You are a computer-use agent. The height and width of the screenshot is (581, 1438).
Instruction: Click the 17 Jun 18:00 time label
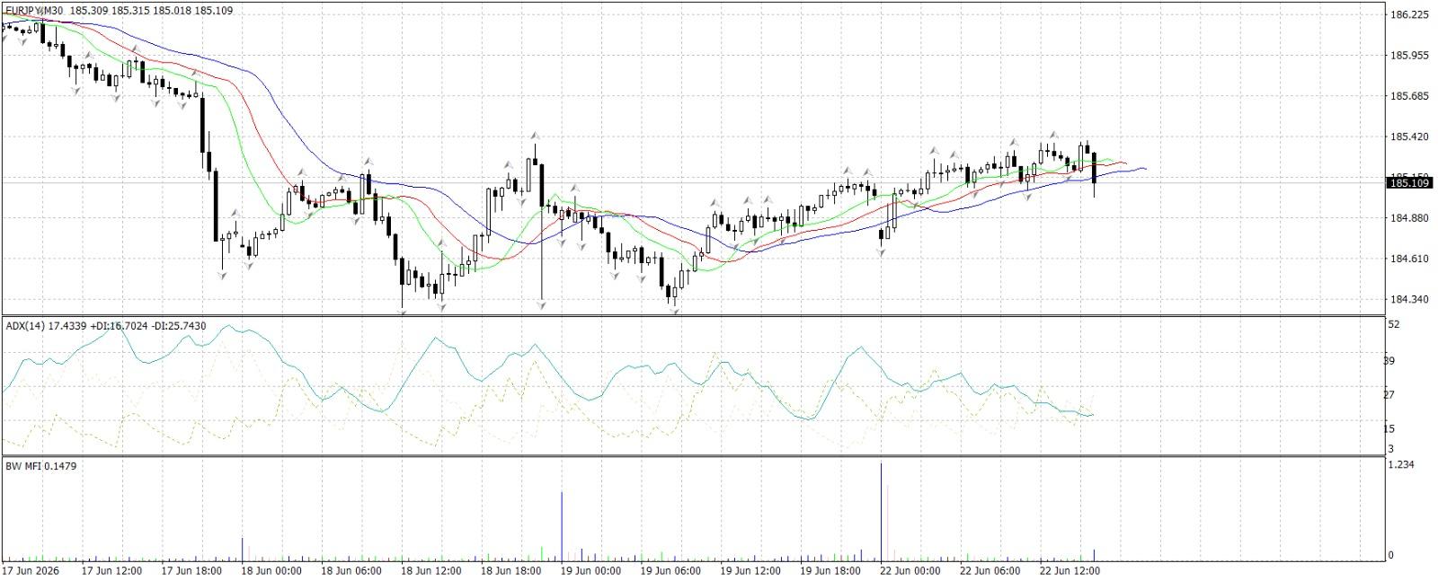191,571
